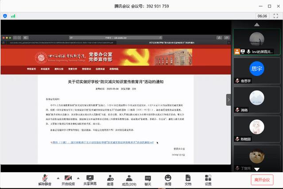Image resolution: width=283 pixels, height=189 pixels.
Task: Click the 06:36 meeting timer
Action: (x=262, y=16)
